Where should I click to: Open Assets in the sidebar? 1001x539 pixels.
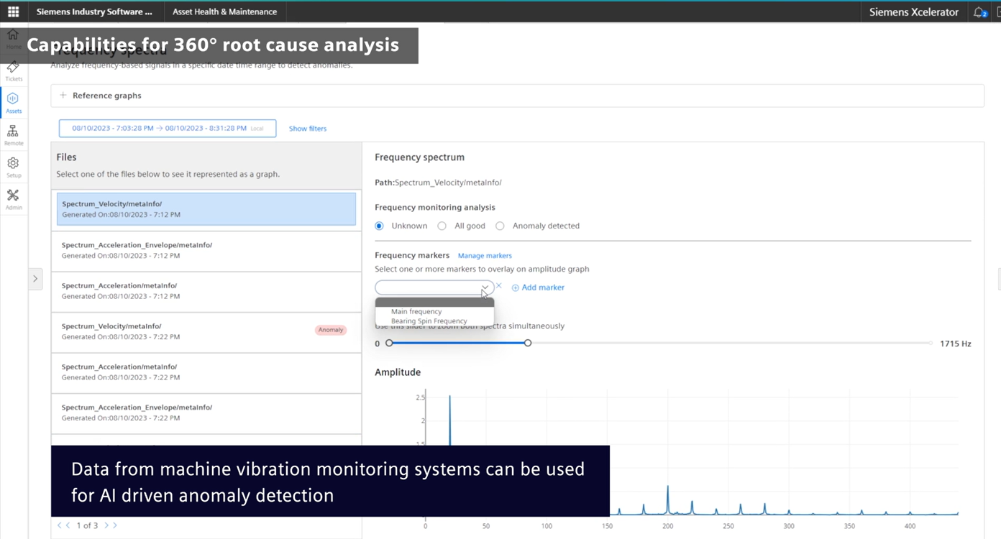pyautogui.click(x=13, y=102)
